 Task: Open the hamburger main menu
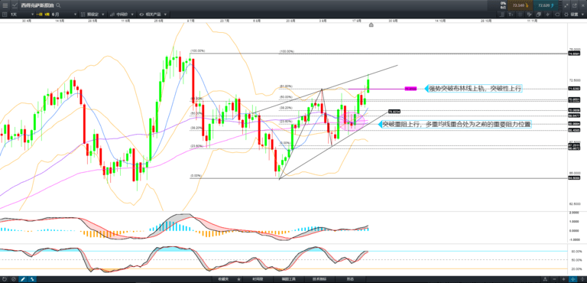[x=5, y=5]
